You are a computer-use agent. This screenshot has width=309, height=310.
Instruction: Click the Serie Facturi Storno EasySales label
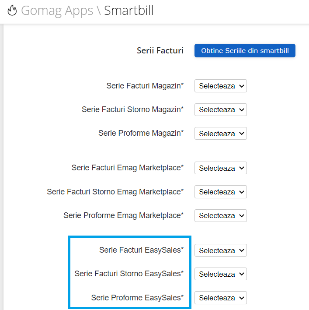tap(129, 274)
